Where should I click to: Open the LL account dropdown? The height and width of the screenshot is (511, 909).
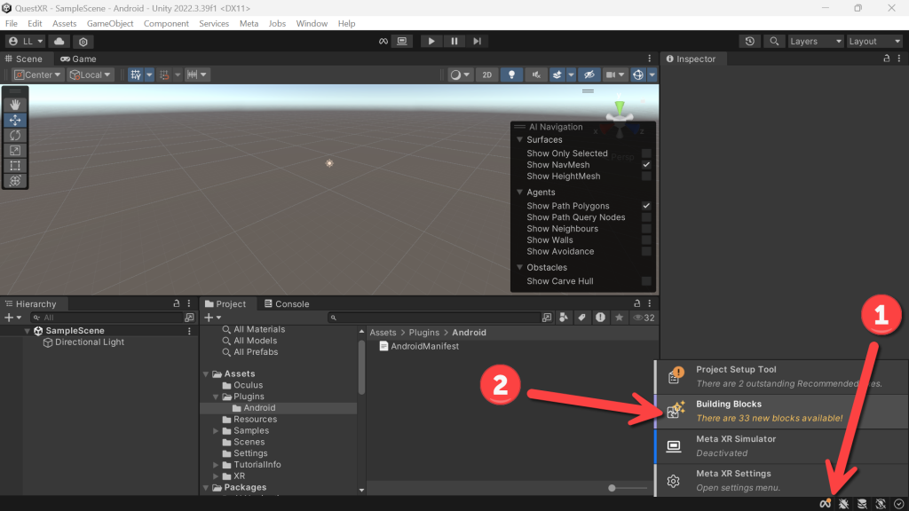click(x=26, y=41)
